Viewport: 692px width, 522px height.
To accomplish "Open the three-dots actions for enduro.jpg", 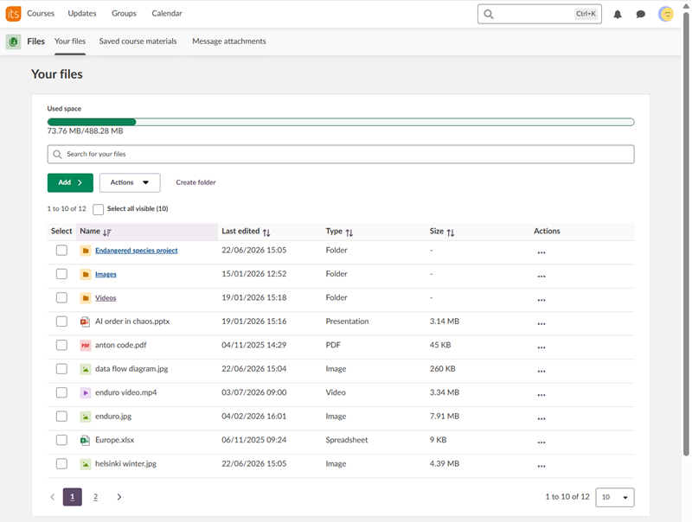I will [541, 417].
